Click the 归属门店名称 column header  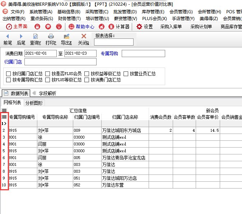pos(125,117)
